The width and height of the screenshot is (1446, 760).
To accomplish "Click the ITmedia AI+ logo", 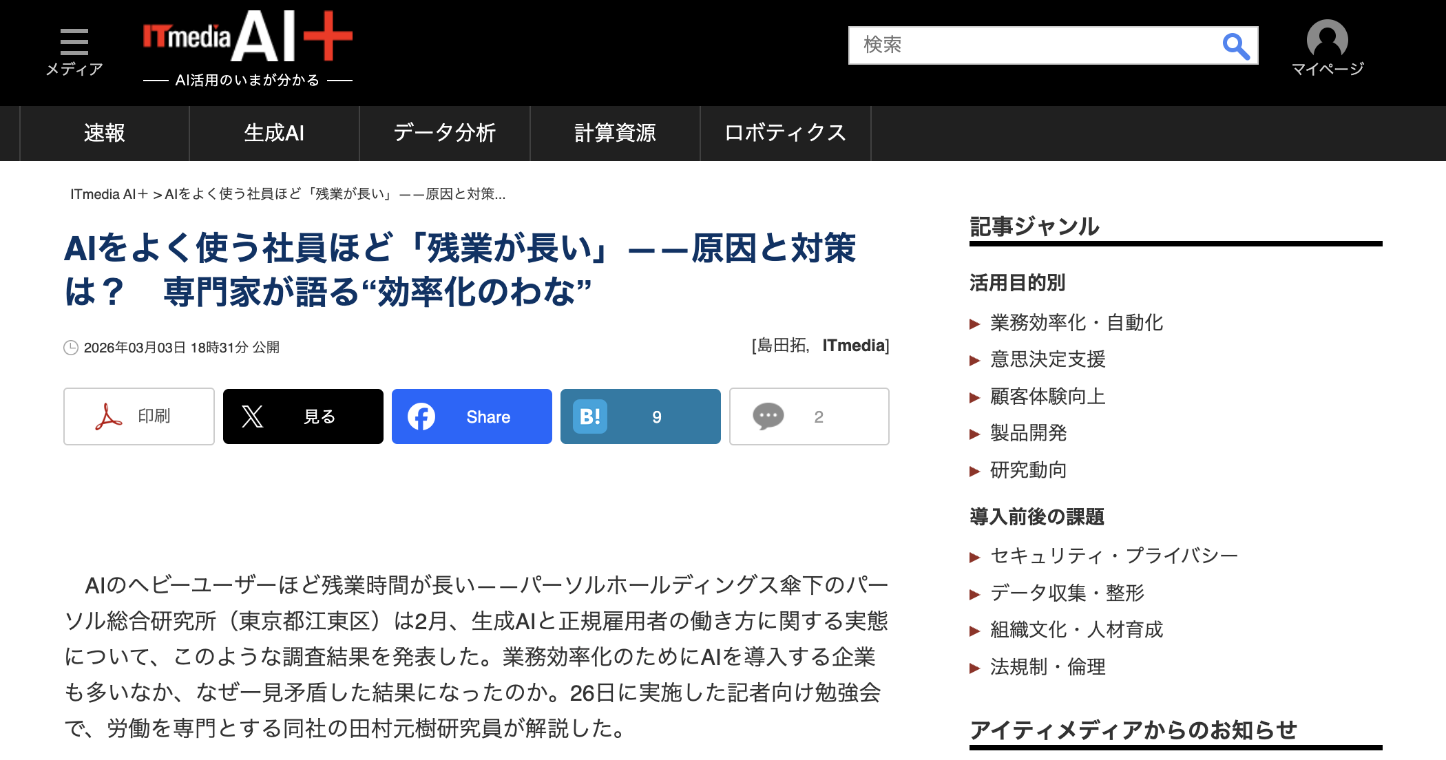I will point(247,38).
